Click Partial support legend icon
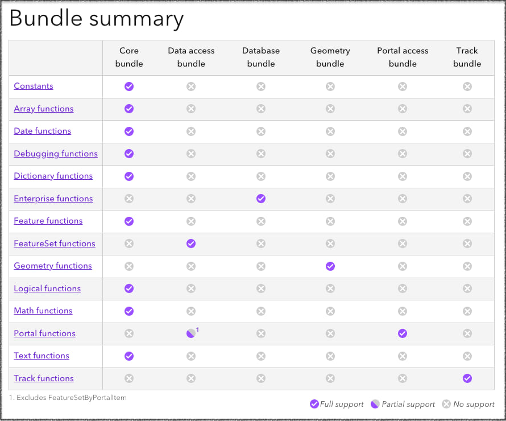 click(375, 405)
